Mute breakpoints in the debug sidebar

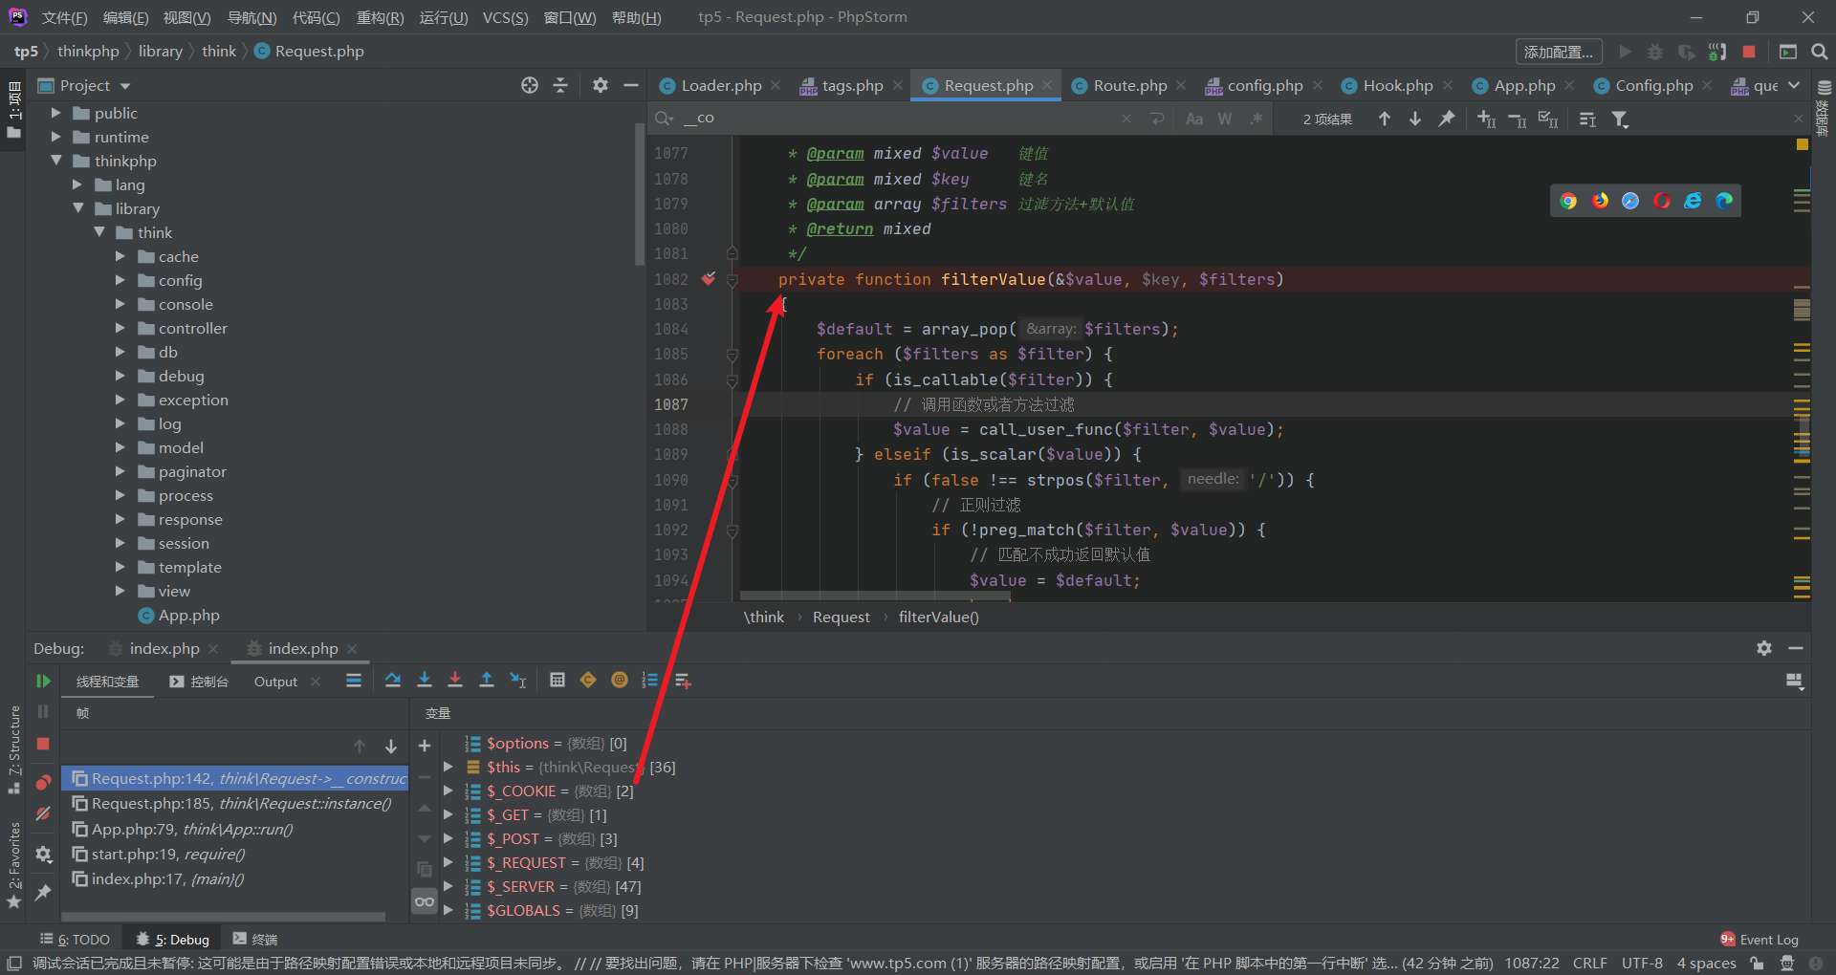pyautogui.click(x=42, y=814)
